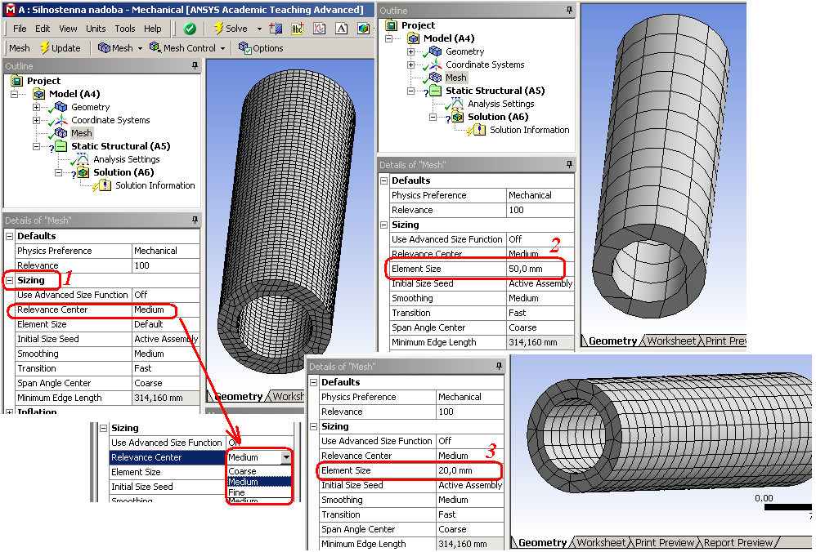Click Element Size Default value in left Details
The width and height of the screenshot is (816, 552).
click(165, 324)
